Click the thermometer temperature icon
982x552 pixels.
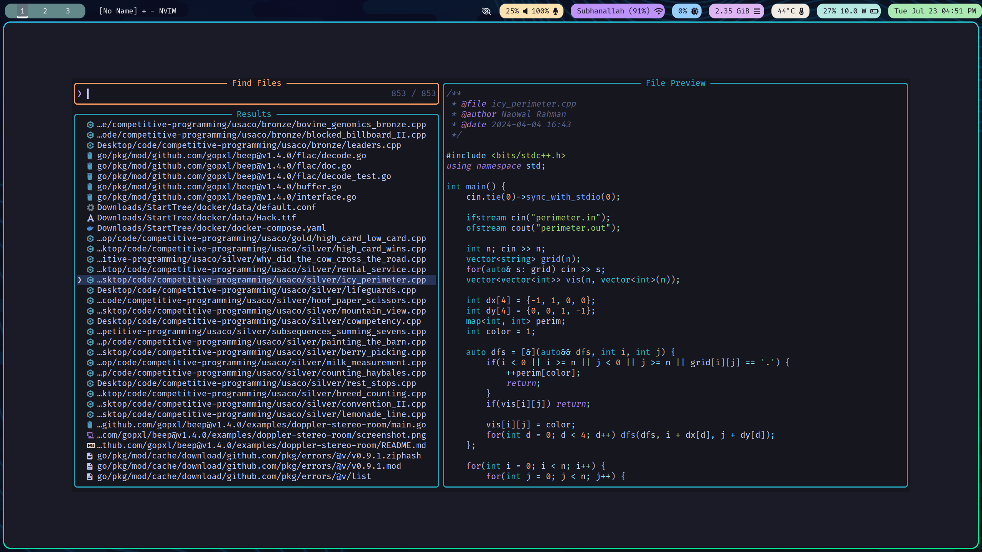point(801,11)
